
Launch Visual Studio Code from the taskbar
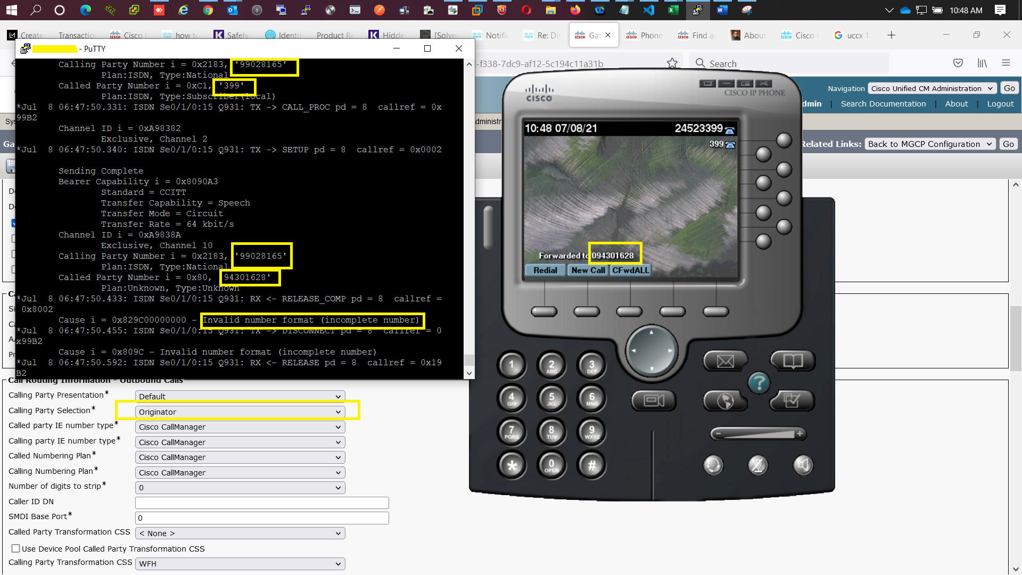click(x=648, y=10)
